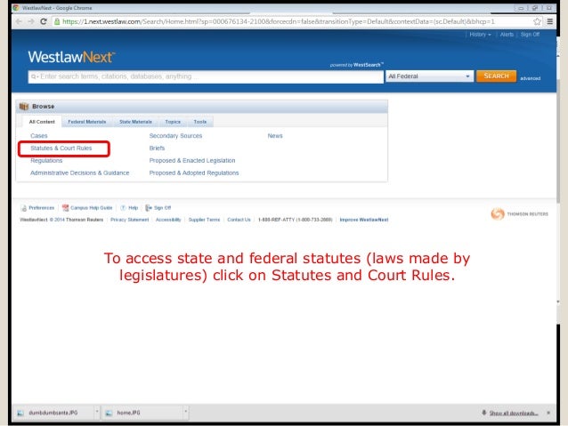
Task: Click the magnifier icon in search box
Action: [x=34, y=76]
